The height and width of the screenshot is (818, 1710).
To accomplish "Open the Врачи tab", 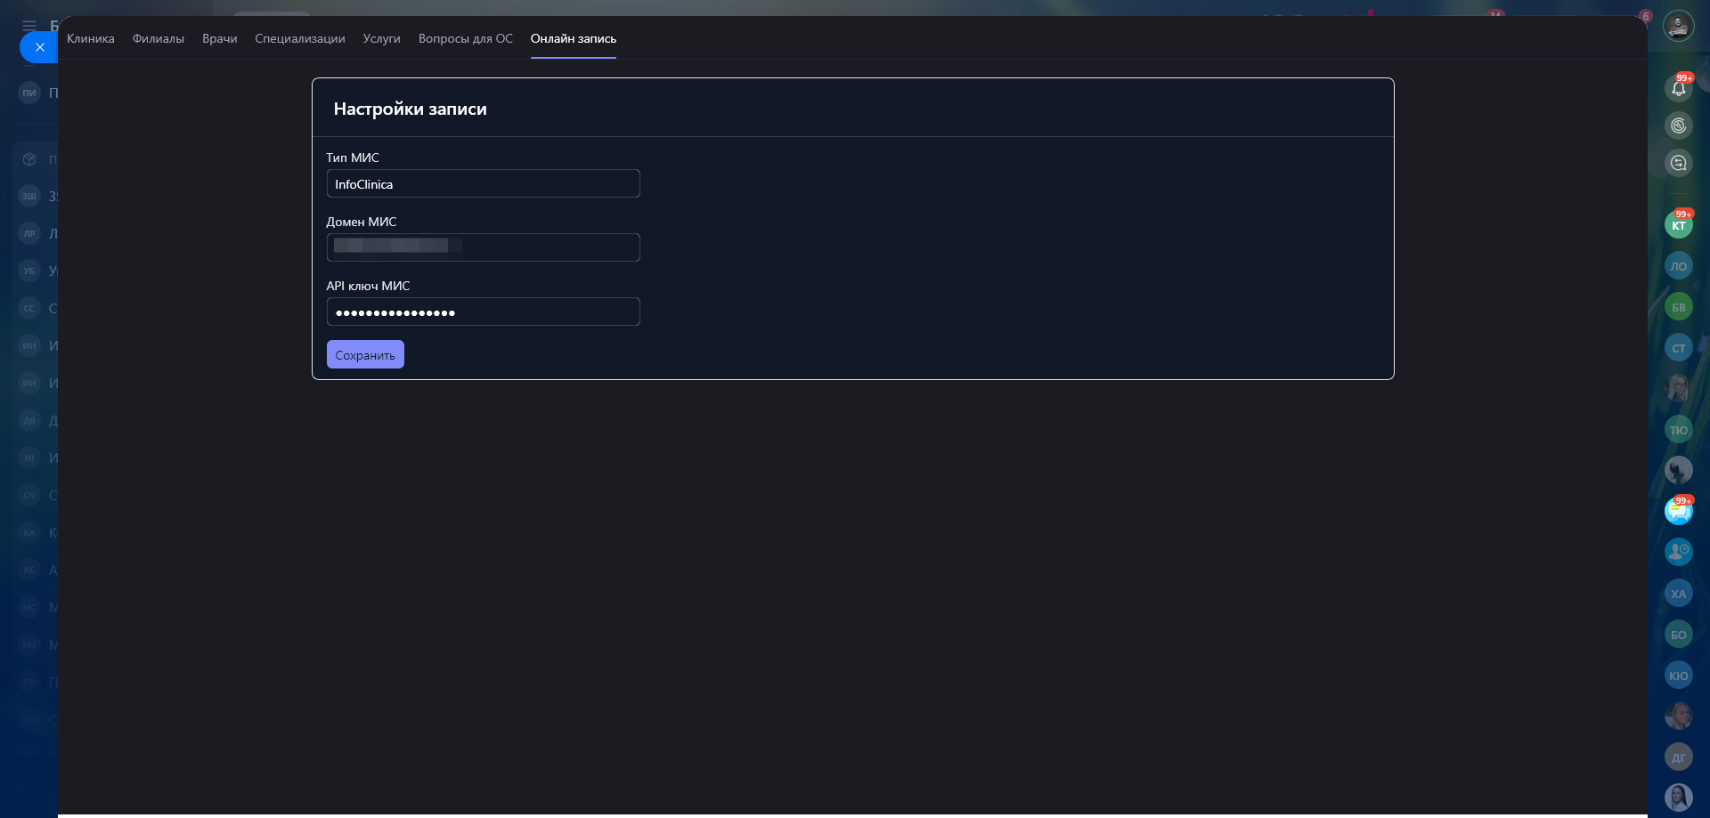I will 220,38.
